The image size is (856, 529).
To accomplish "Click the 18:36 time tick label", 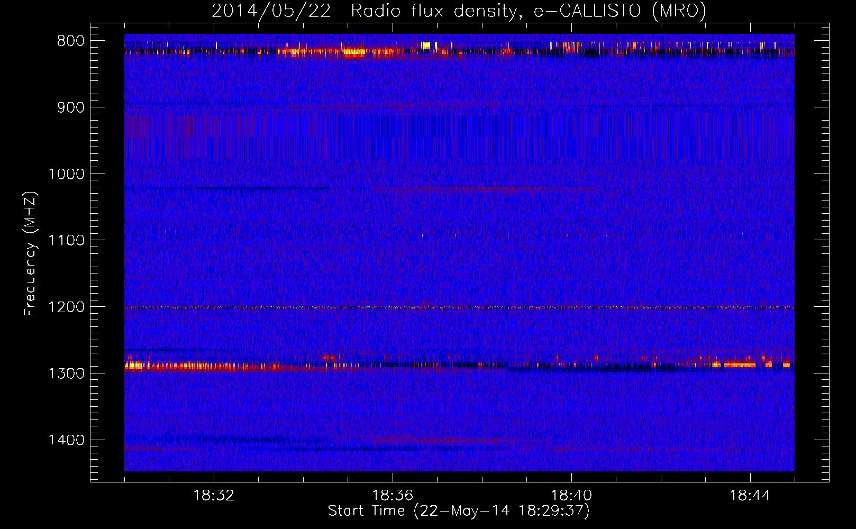I will pyautogui.click(x=393, y=496).
